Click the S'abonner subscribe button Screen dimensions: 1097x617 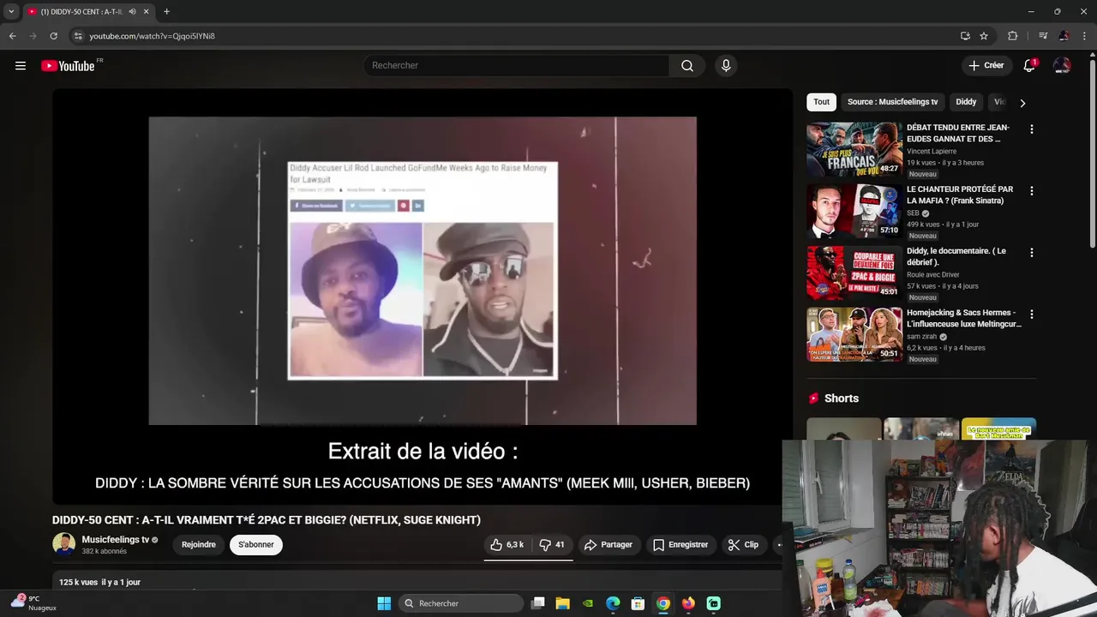(256, 545)
